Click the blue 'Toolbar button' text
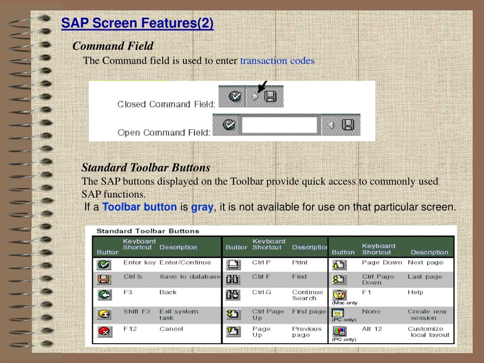This screenshot has width=484, height=363. pyautogui.click(x=139, y=207)
